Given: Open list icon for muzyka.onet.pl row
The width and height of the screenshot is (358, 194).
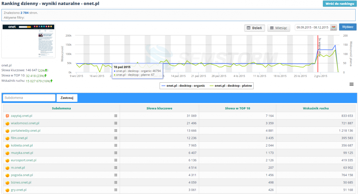Looking at the screenshot, I should (x=115, y=153).
